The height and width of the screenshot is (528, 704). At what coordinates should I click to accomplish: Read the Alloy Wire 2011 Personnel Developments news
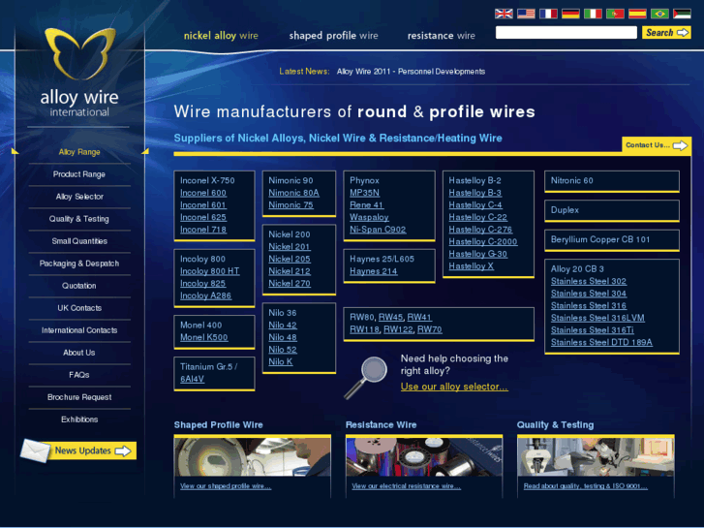pyautogui.click(x=411, y=72)
